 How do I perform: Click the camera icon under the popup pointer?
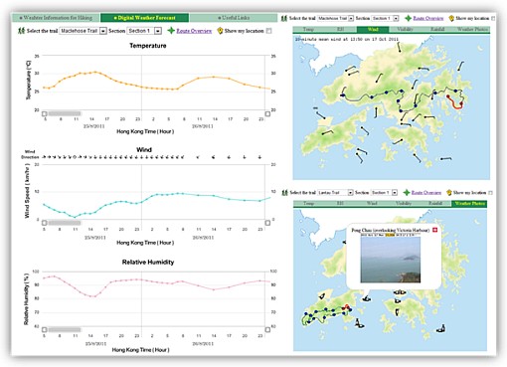[366, 298]
